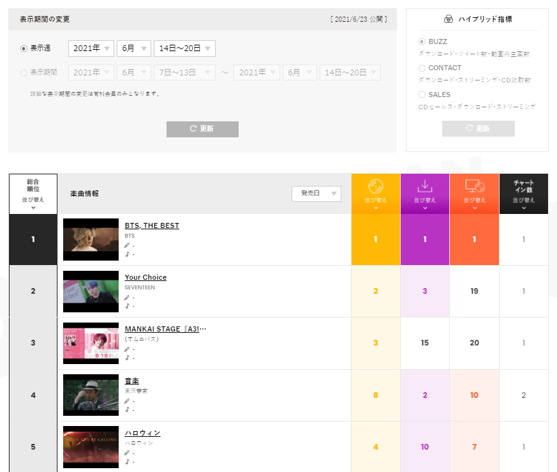The height and width of the screenshot is (472, 557).
Task: Click pencil lyricist icon under BTS, THE BEST
Action: point(127,245)
